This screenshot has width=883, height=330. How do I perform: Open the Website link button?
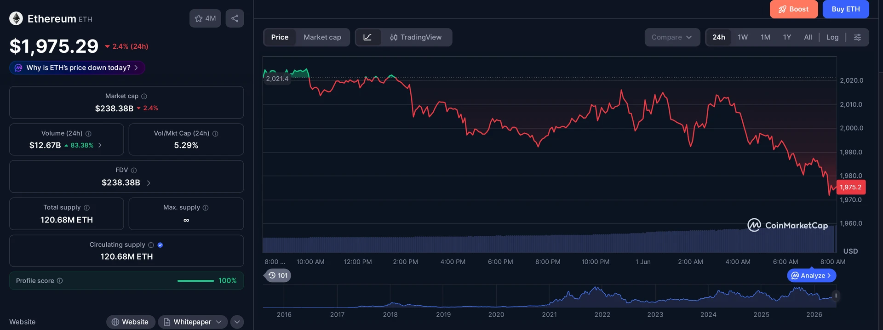pos(130,322)
